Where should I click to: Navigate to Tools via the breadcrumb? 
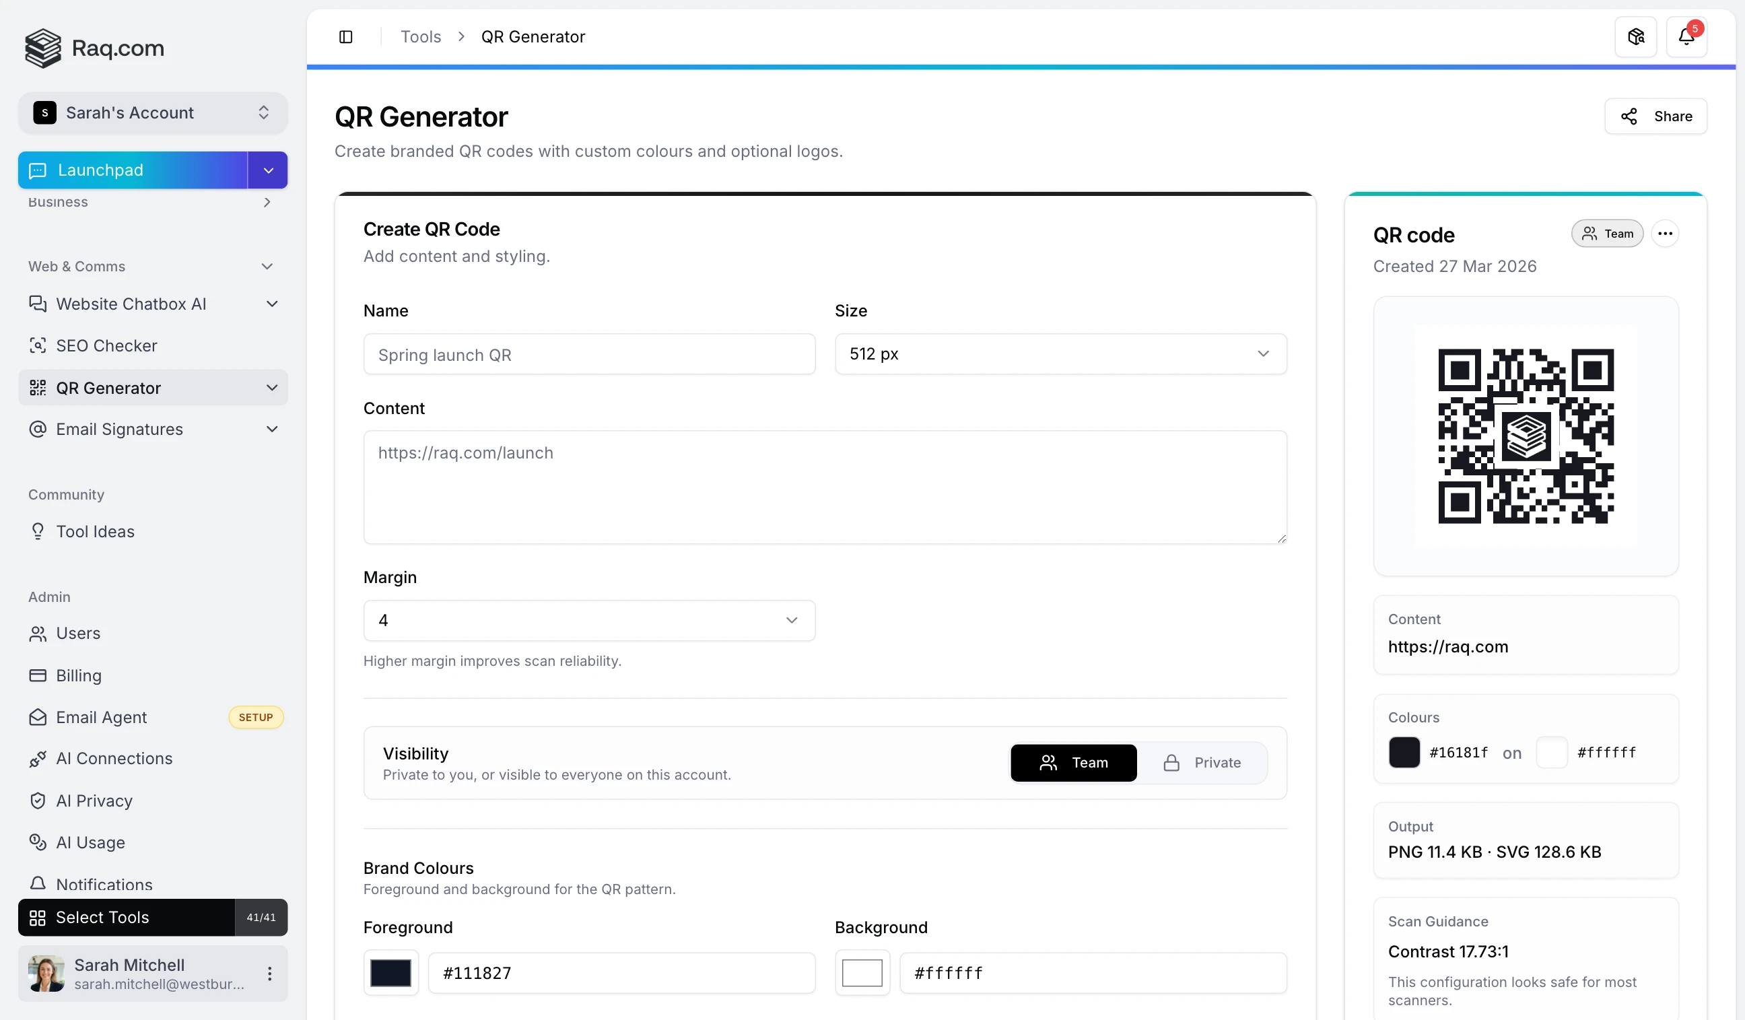coord(419,36)
